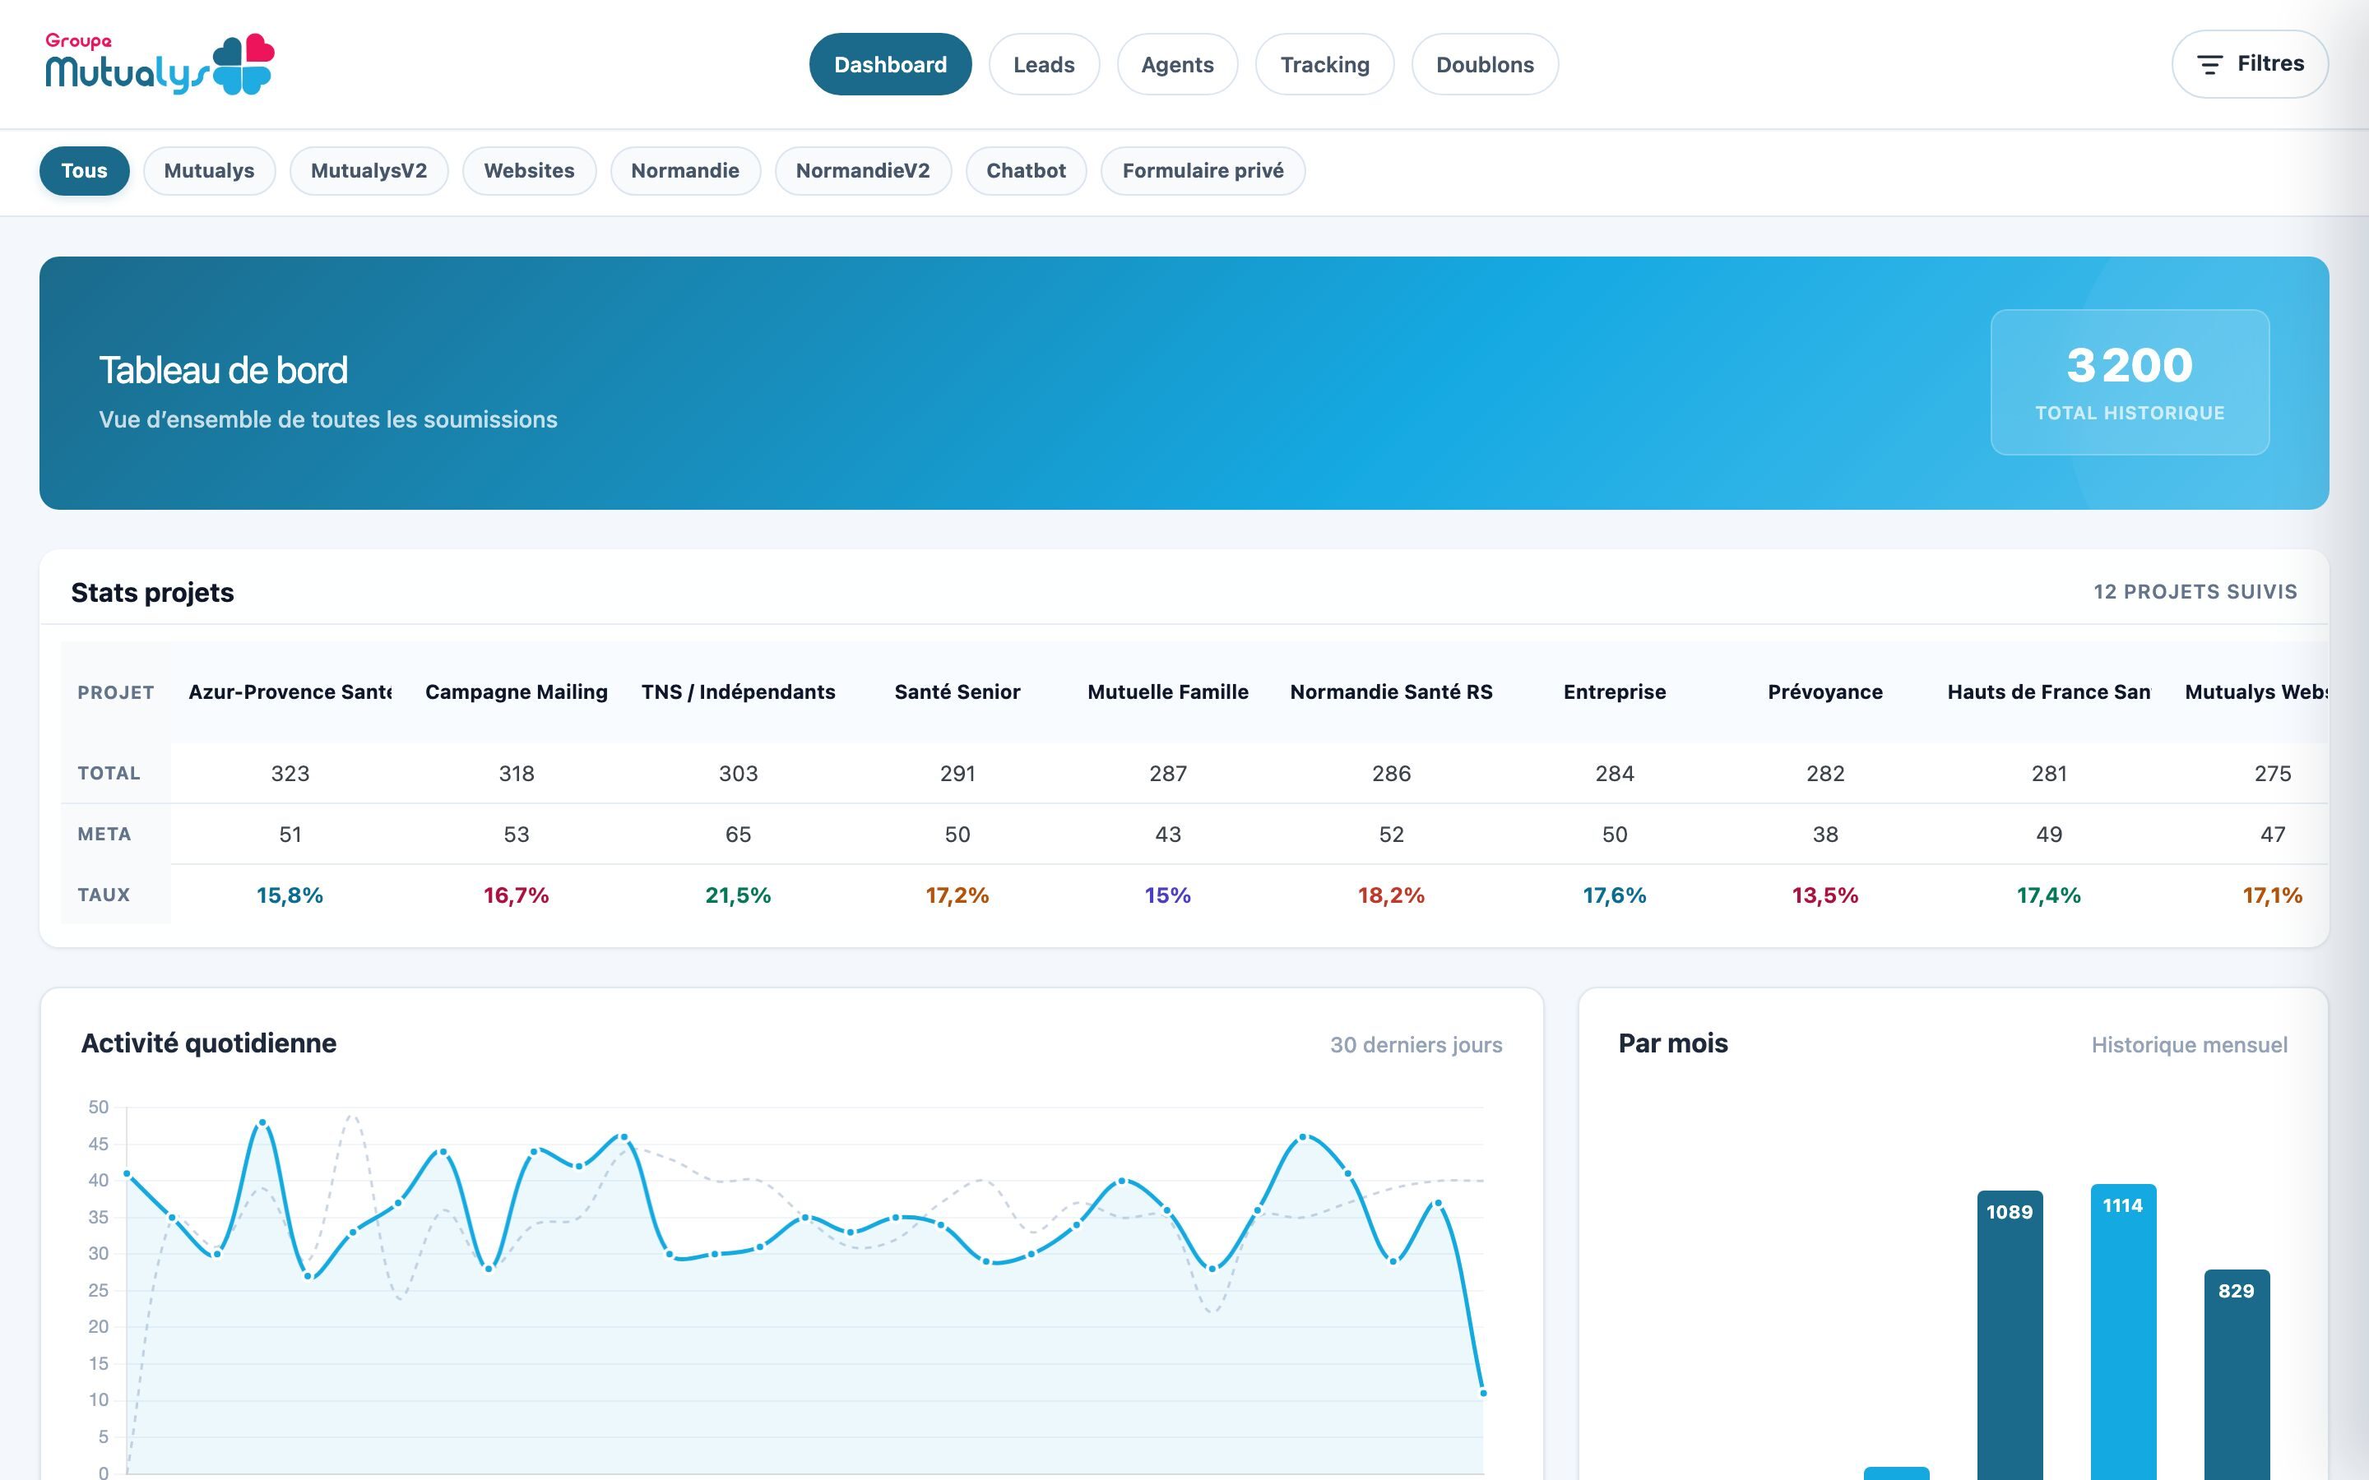Click the 12 Projets Suivis label
This screenshot has width=2369, height=1480.
pyautogui.click(x=2195, y=592)
